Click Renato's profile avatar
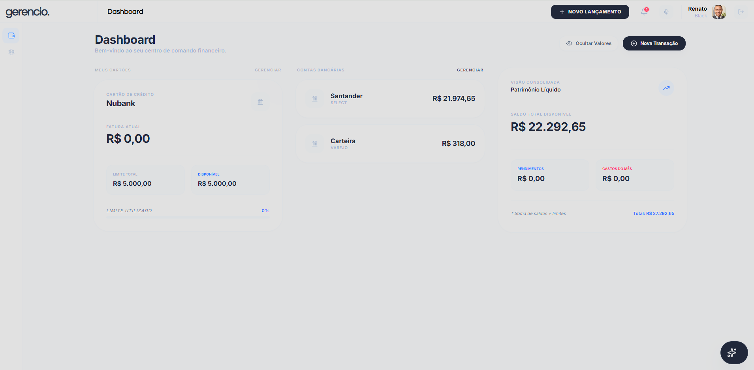The image size is (754, 370). coord(719,12)
